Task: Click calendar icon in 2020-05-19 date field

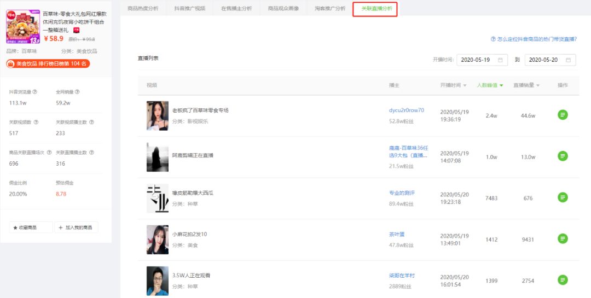Action: 500,60
